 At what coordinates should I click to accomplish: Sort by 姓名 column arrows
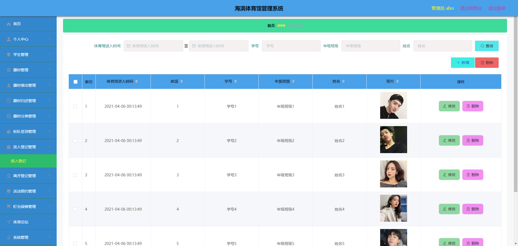click(x=343, y=82)
